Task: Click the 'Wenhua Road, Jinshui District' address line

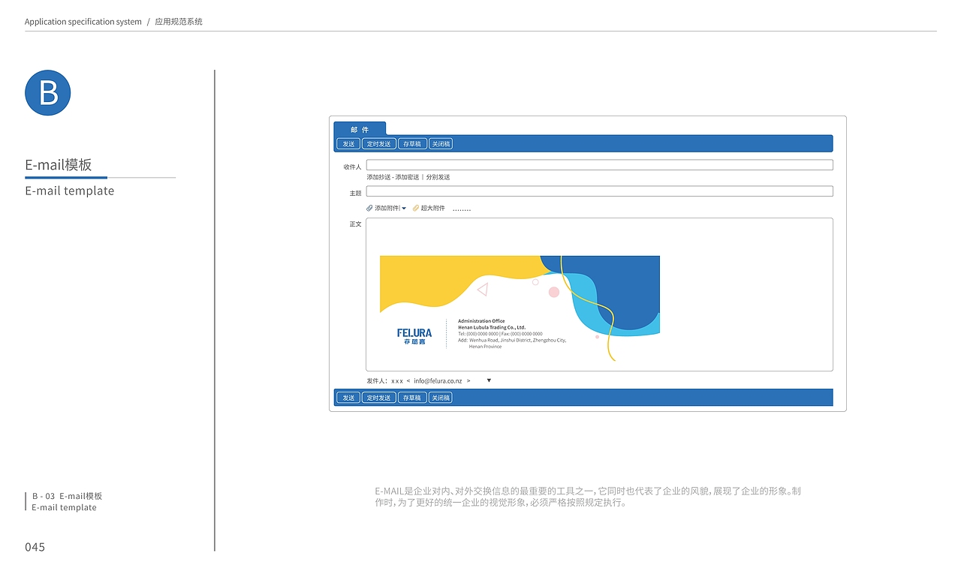Action: click(512, 340)
